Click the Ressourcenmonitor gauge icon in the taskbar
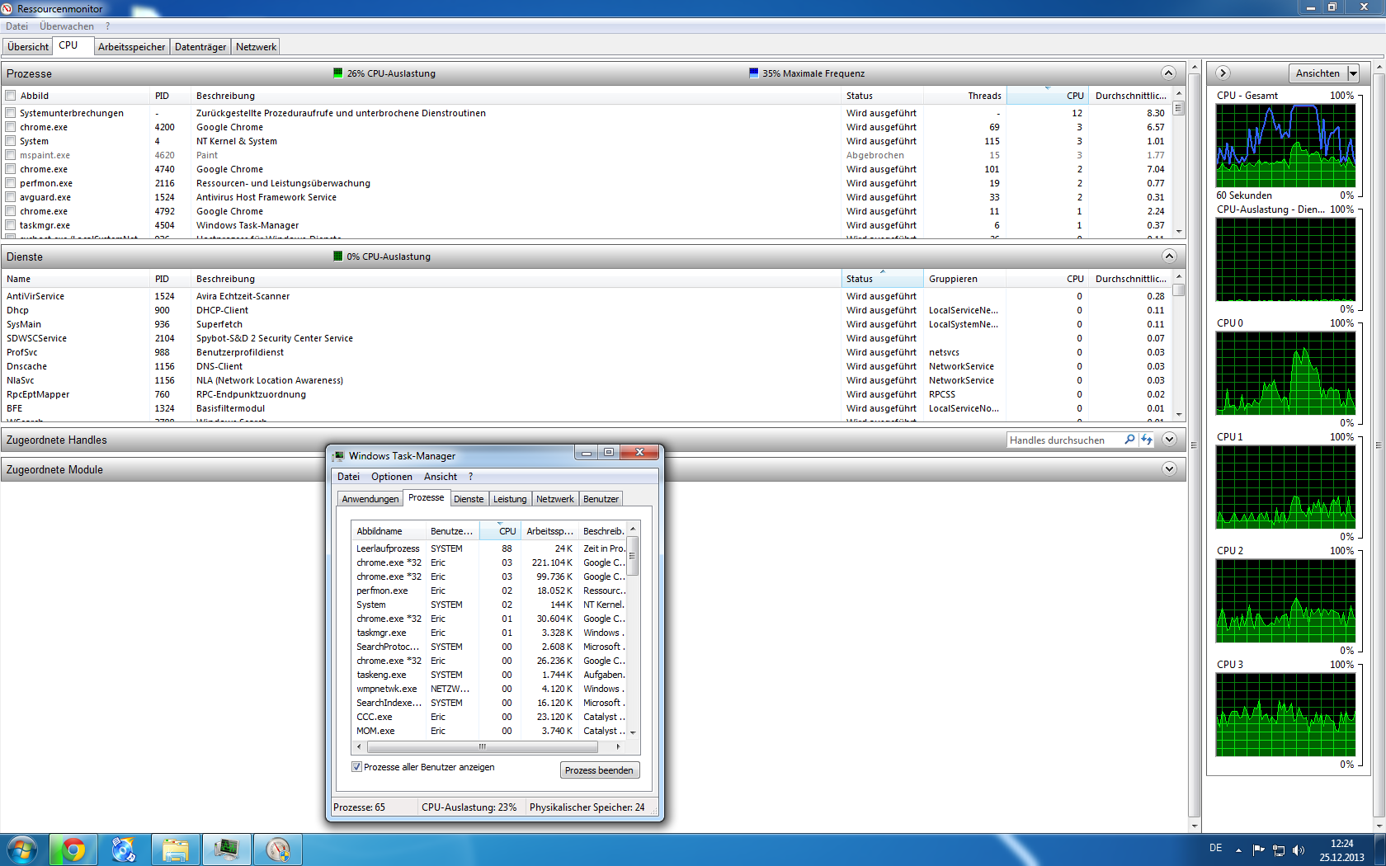This screenshot has width=1386, height=866. tap(277, 850)
